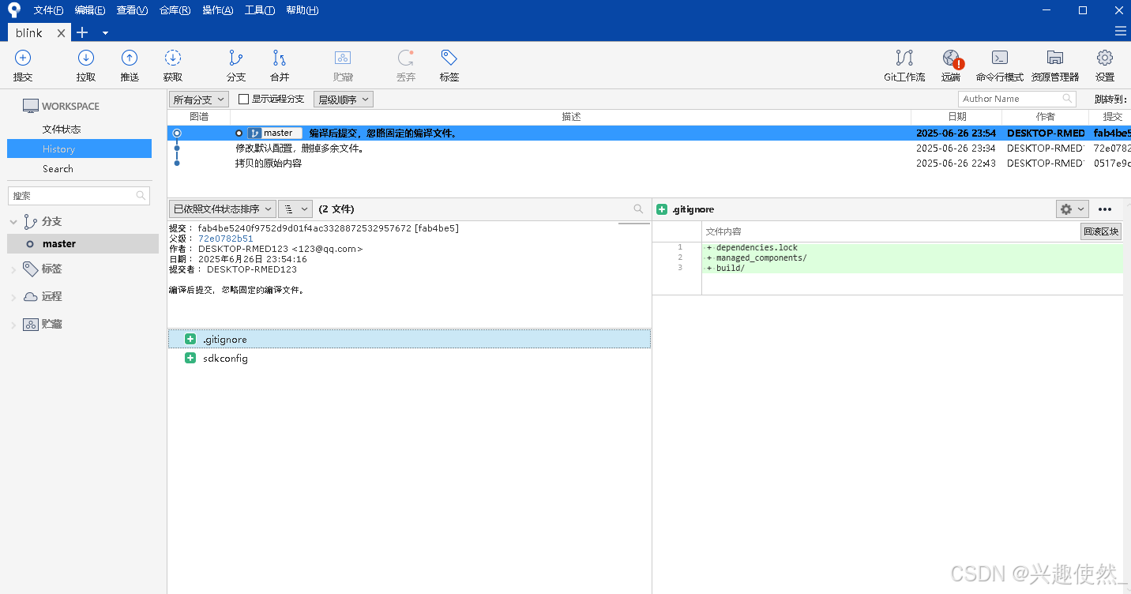Open the 远端 (Remote) icon with warning
This screenshot has width=1131, height=594.
point(952,58)
